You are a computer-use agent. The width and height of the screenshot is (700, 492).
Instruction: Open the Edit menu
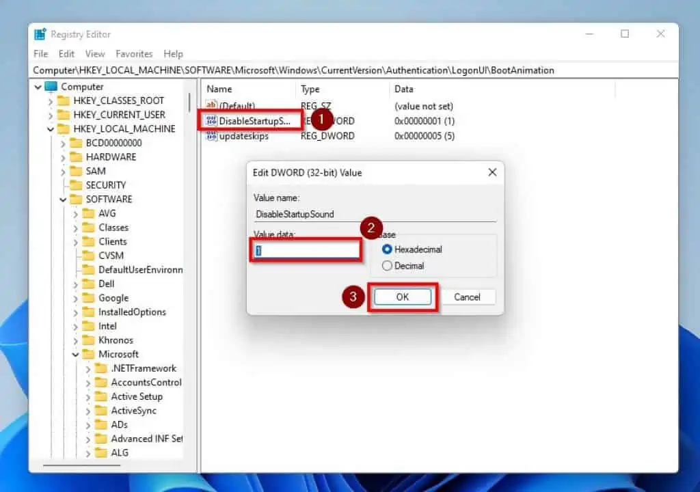(x=66, y=53)
